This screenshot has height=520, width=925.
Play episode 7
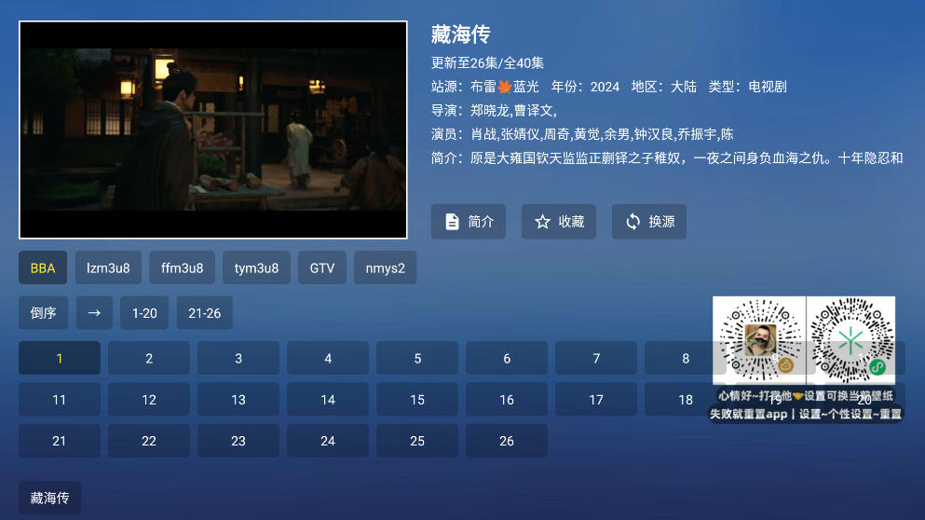click(596, 358)
